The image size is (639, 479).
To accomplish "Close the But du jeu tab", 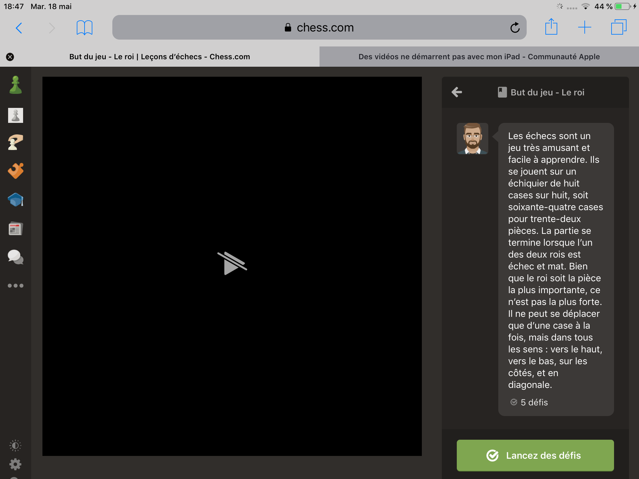I will (x=10, y=57).
